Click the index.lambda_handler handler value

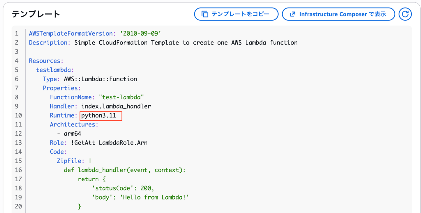coord(116,106)
